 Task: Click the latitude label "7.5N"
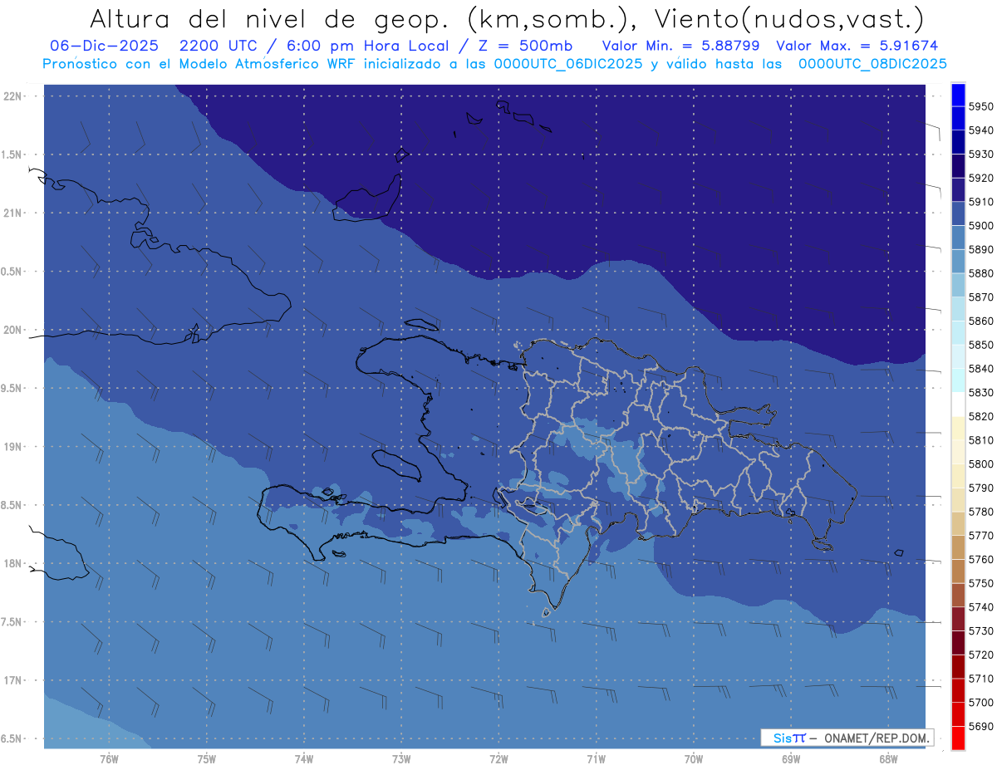point(12,621)
